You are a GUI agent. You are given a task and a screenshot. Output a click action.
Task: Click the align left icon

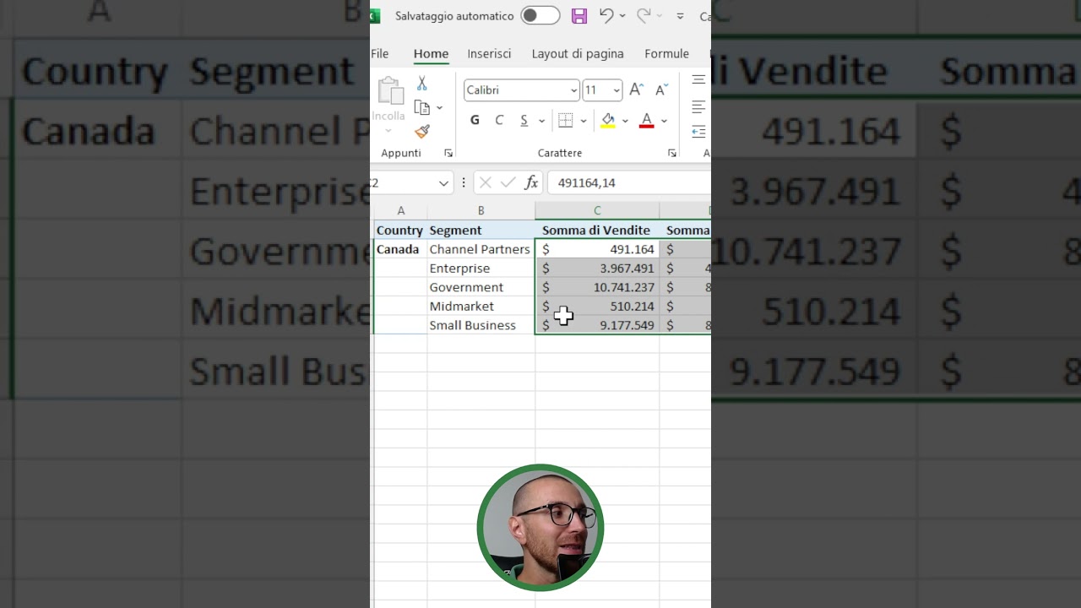tap(699, 106)
